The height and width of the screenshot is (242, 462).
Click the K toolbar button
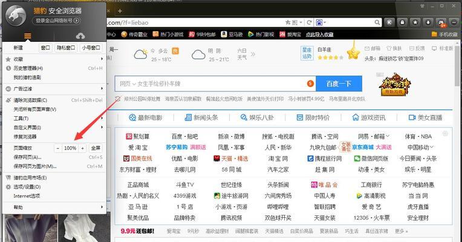pyautogui.click(x=389, y=22)
